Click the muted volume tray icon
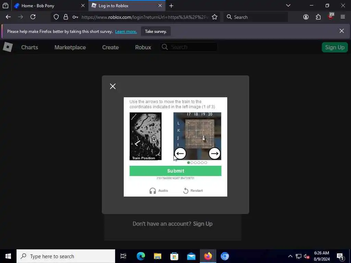This screenshot has height=263, width=351. click(x=307, y=256)
